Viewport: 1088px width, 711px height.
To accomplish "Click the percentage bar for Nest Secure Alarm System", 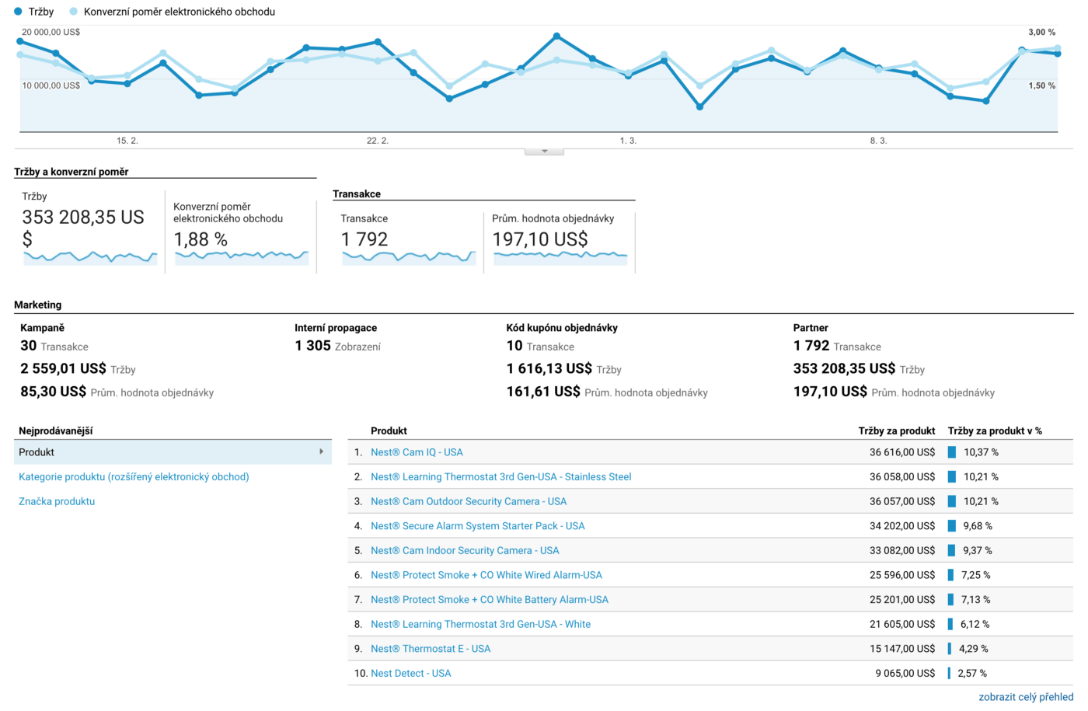I will click(x=952, y=526).
